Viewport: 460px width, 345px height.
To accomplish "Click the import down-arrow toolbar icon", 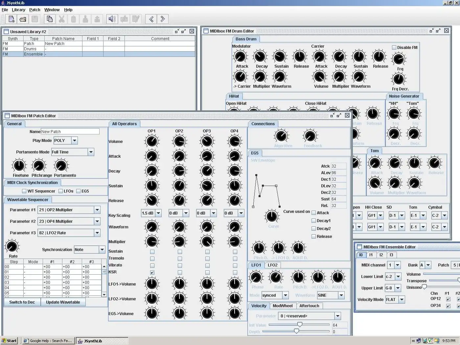I will pos(85,19).
